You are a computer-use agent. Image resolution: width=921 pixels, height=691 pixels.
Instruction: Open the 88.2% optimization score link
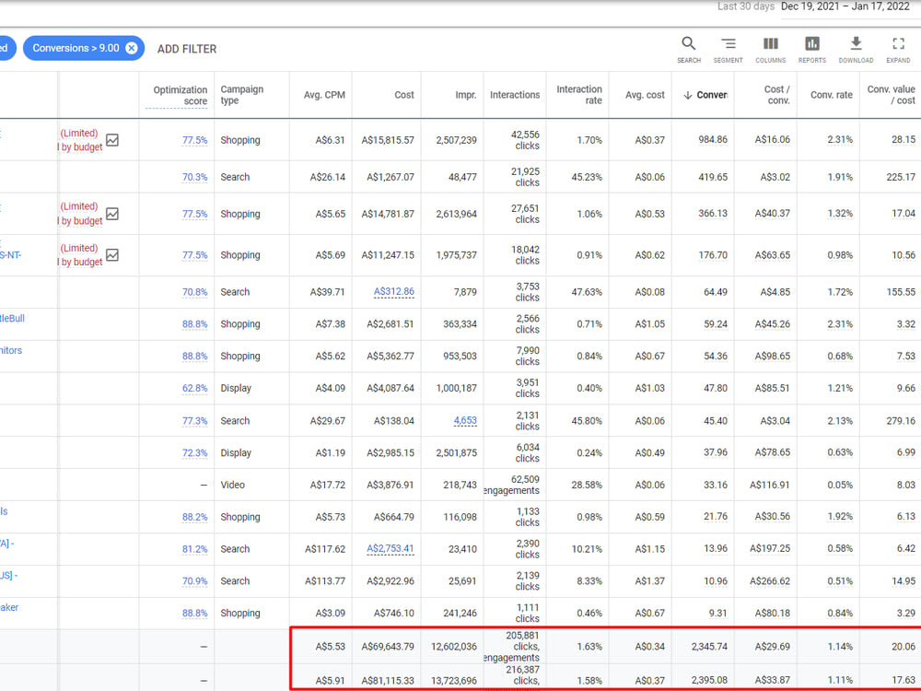tap(194, 517)
